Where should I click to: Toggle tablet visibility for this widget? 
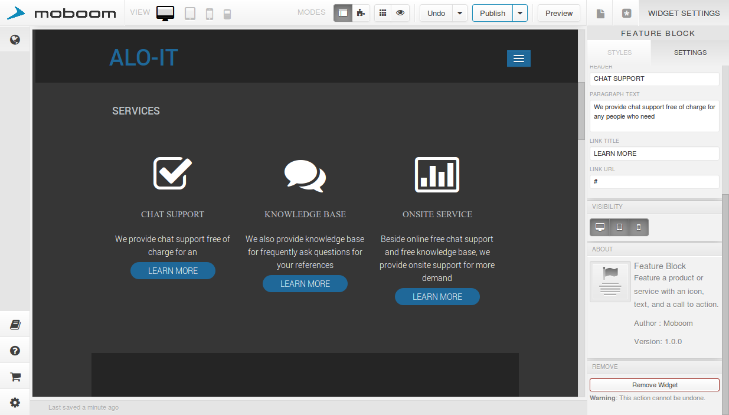click(619, 227)
